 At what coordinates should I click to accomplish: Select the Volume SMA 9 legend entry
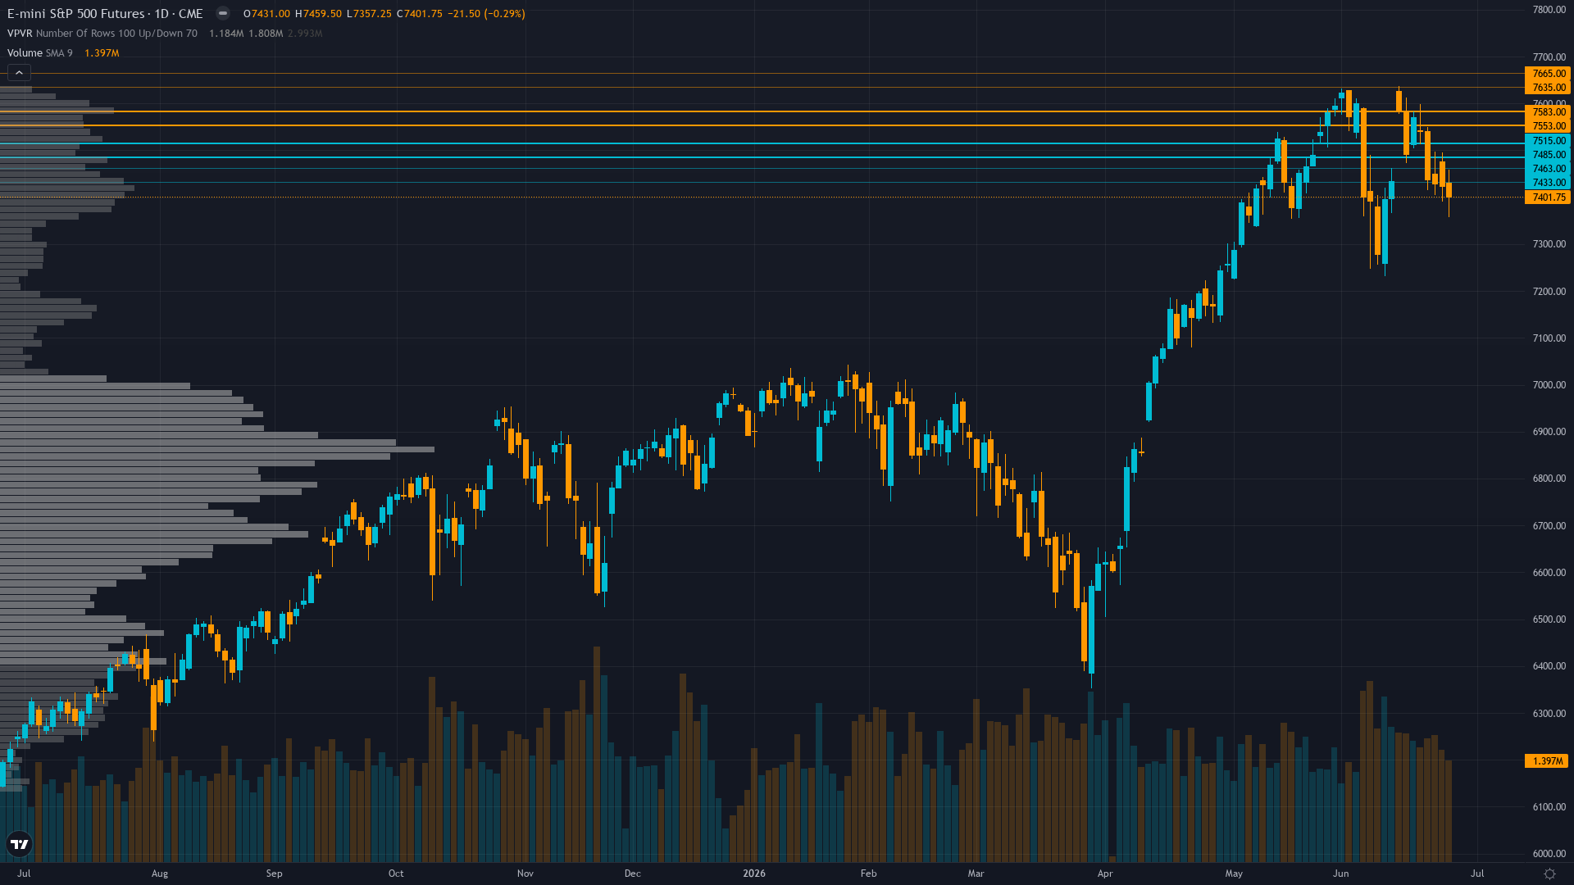(x=40, y=53)
